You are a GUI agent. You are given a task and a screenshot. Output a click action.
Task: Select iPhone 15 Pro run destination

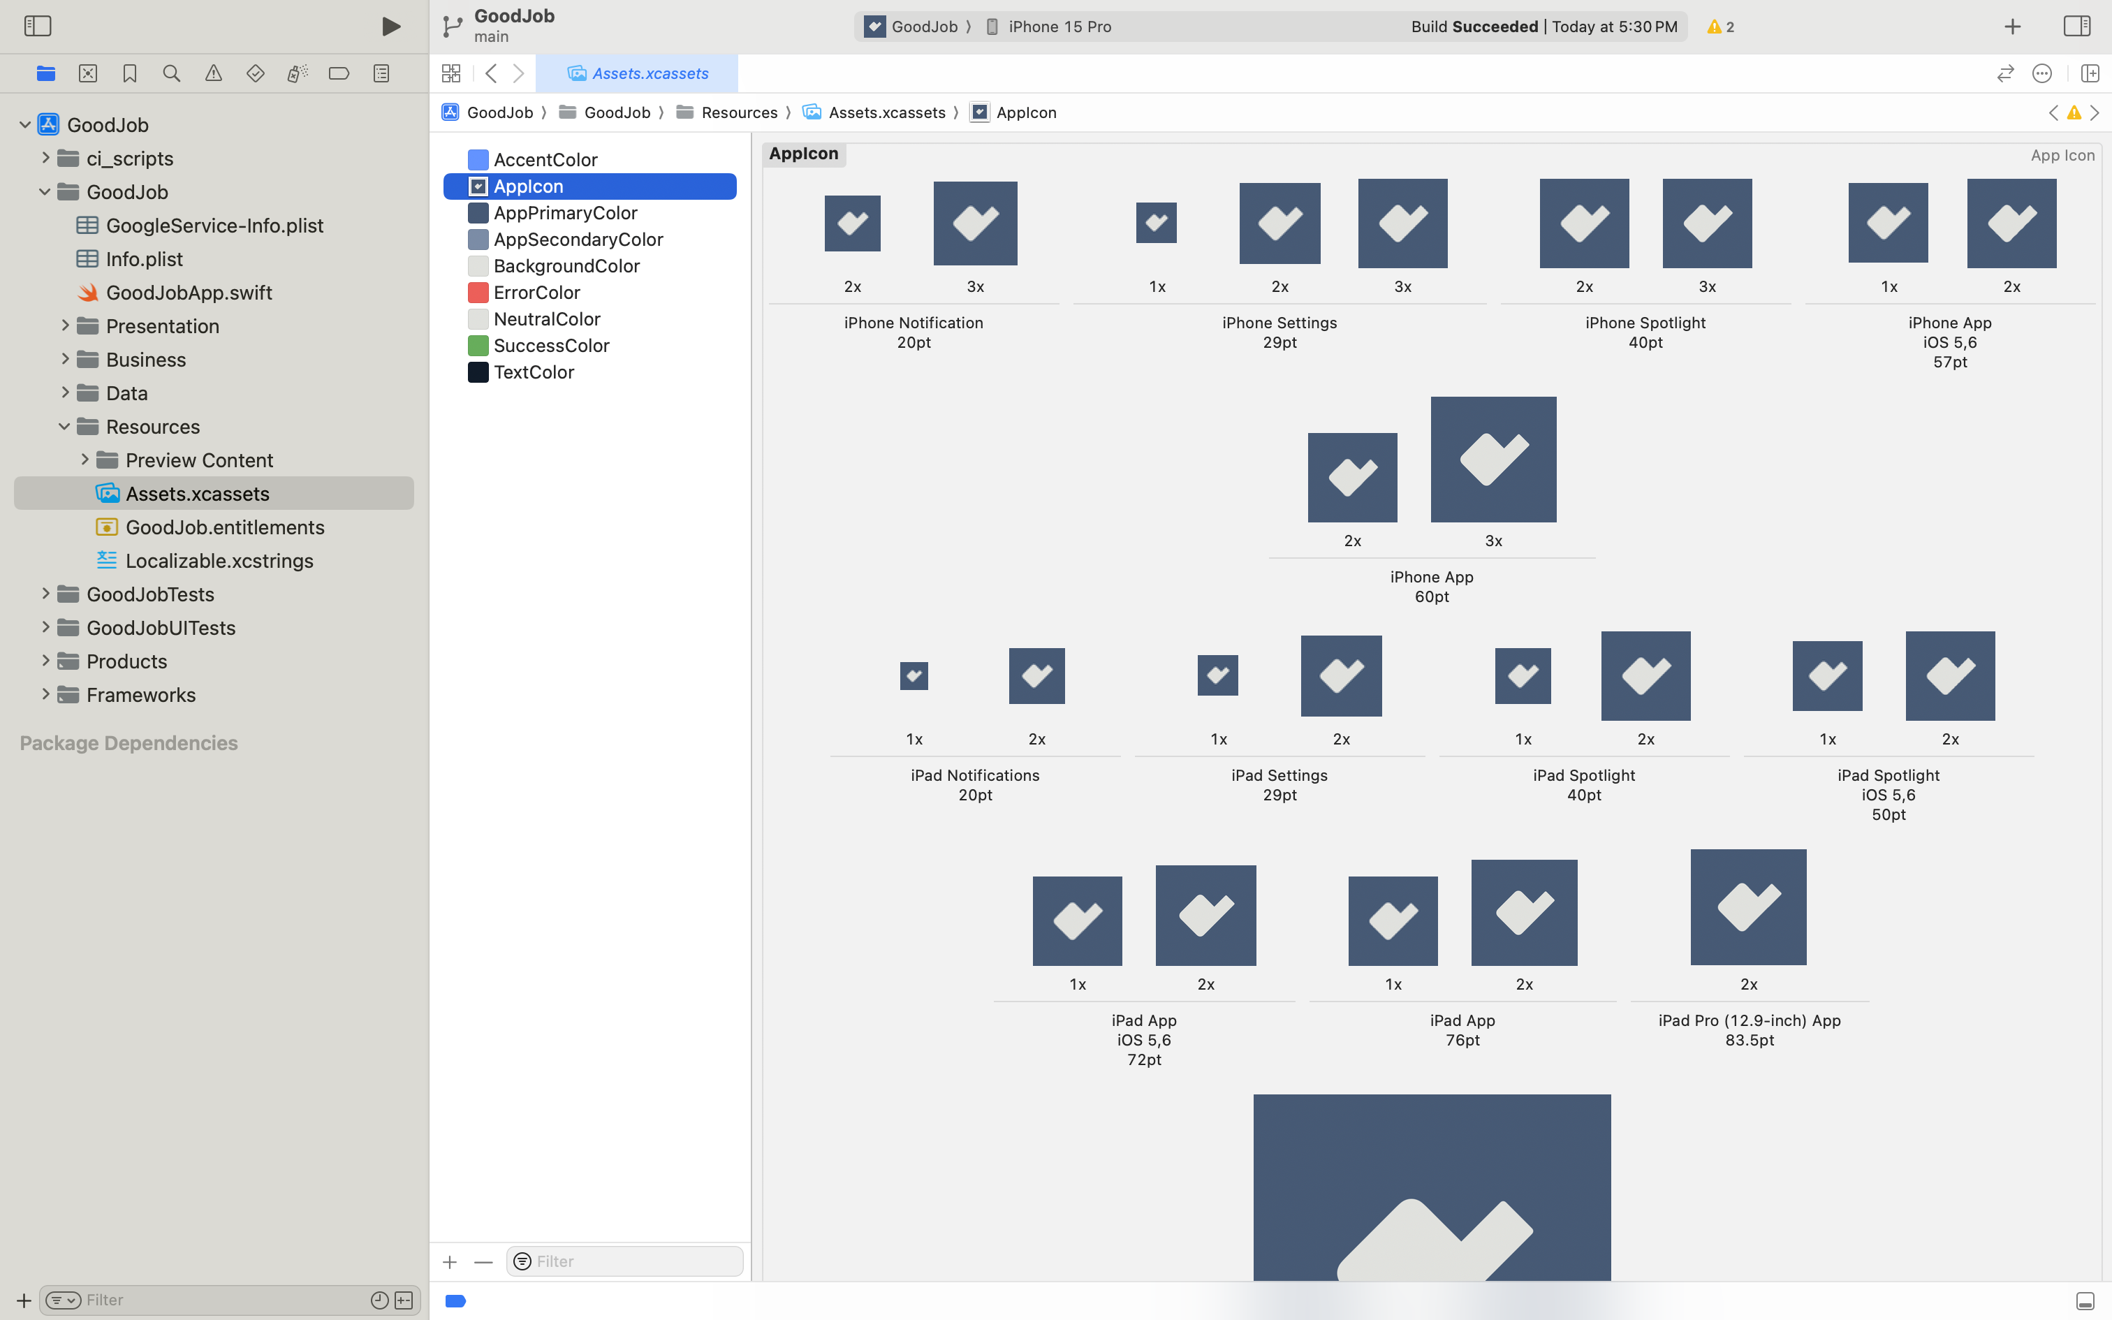[x=1059, y=27]
